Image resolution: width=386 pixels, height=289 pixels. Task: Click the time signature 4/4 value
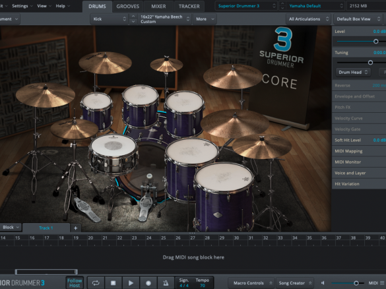pyautogui.click(x=184, y=286)
